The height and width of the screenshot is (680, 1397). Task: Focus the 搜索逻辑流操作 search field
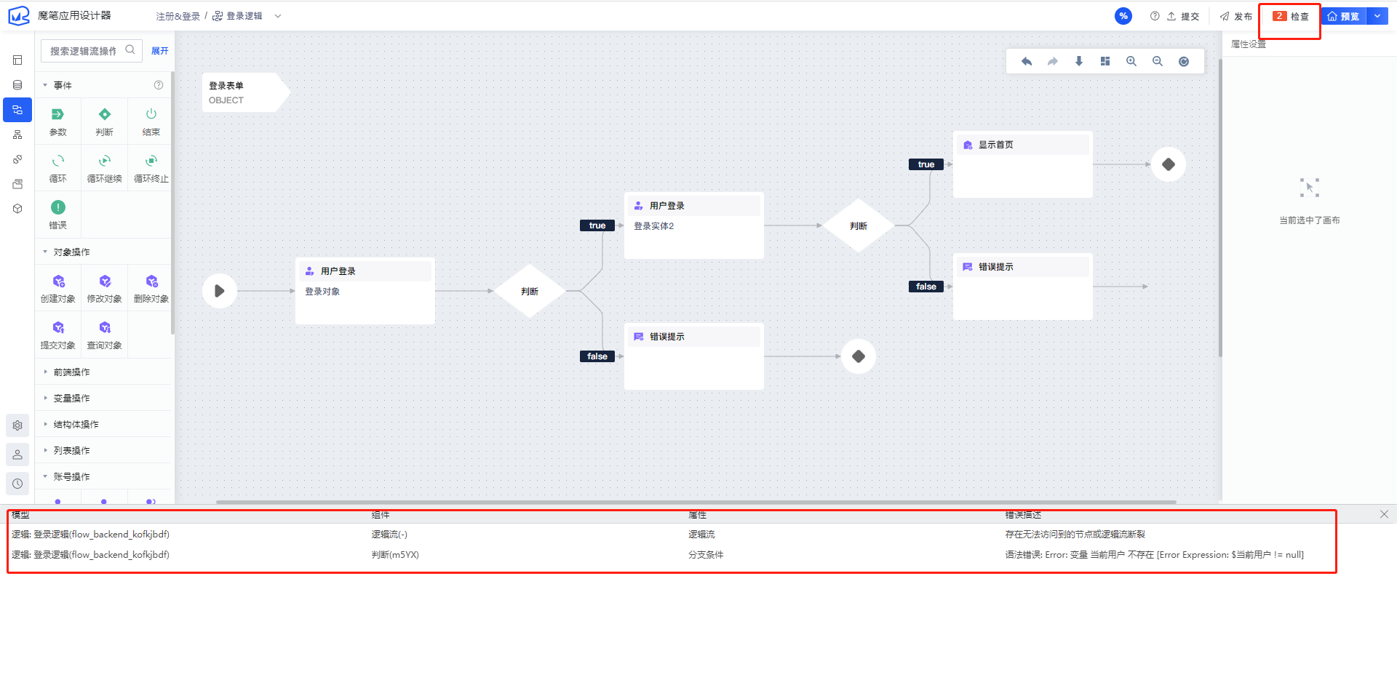tap(91, 51)
